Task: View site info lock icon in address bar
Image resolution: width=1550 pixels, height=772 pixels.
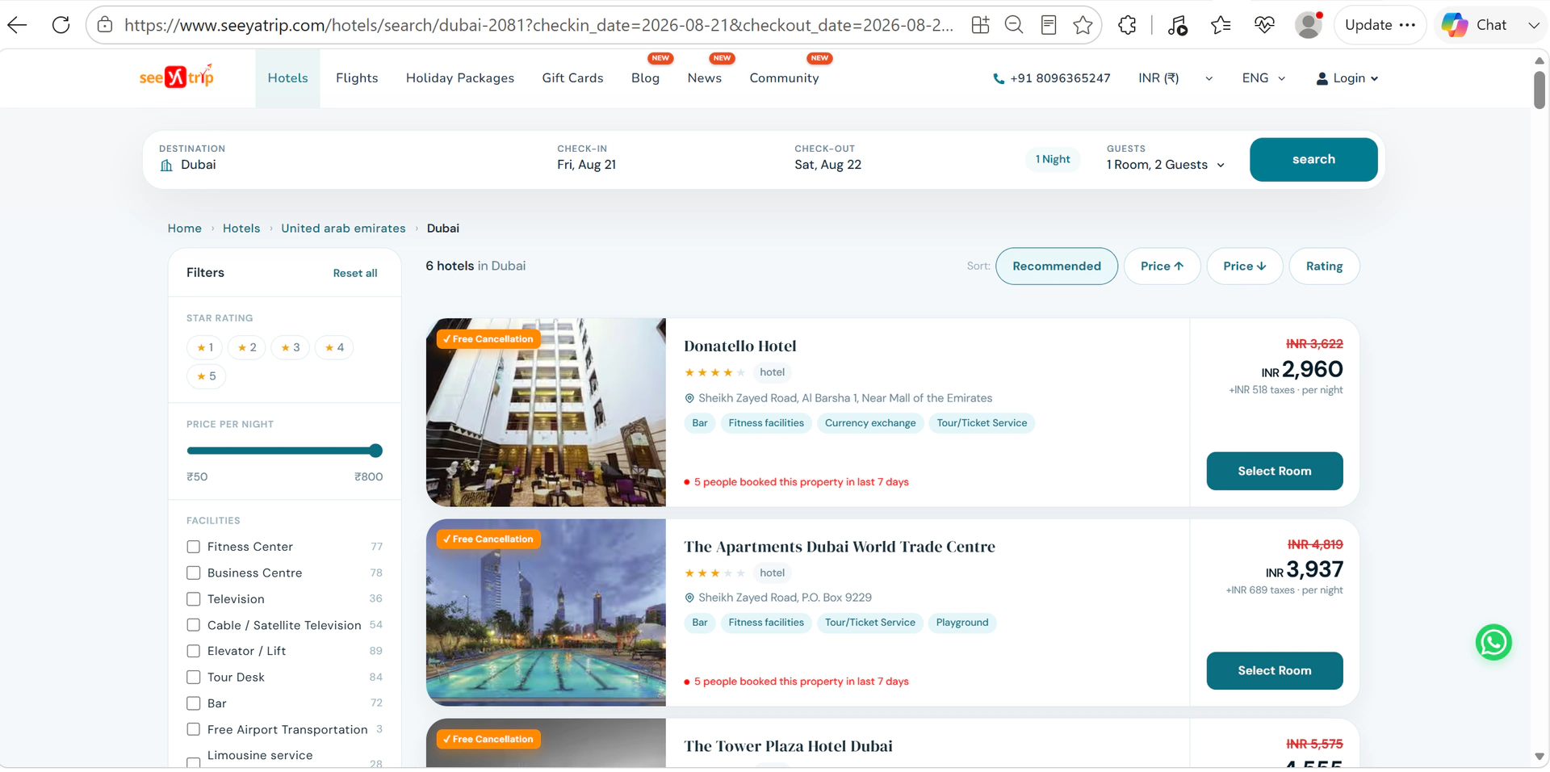Action: coord(105,25)
